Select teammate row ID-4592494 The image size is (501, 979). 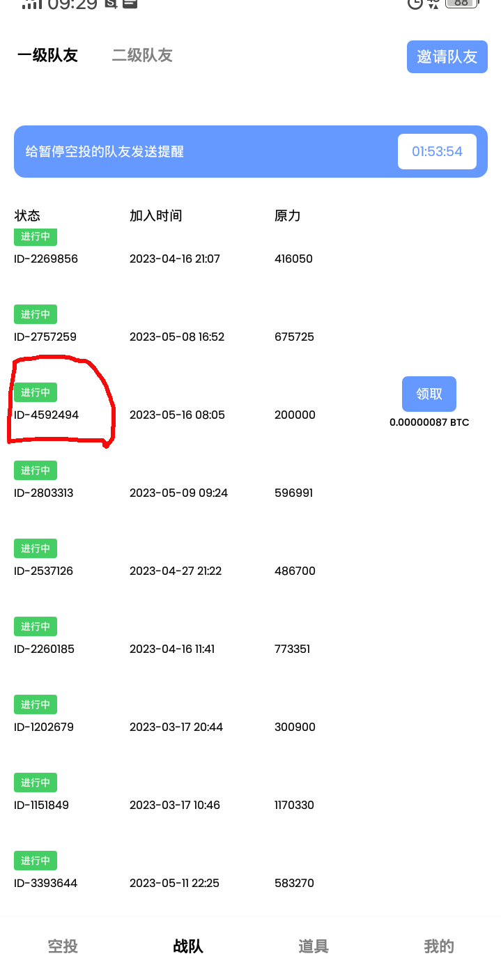click(x=47, y=415)
